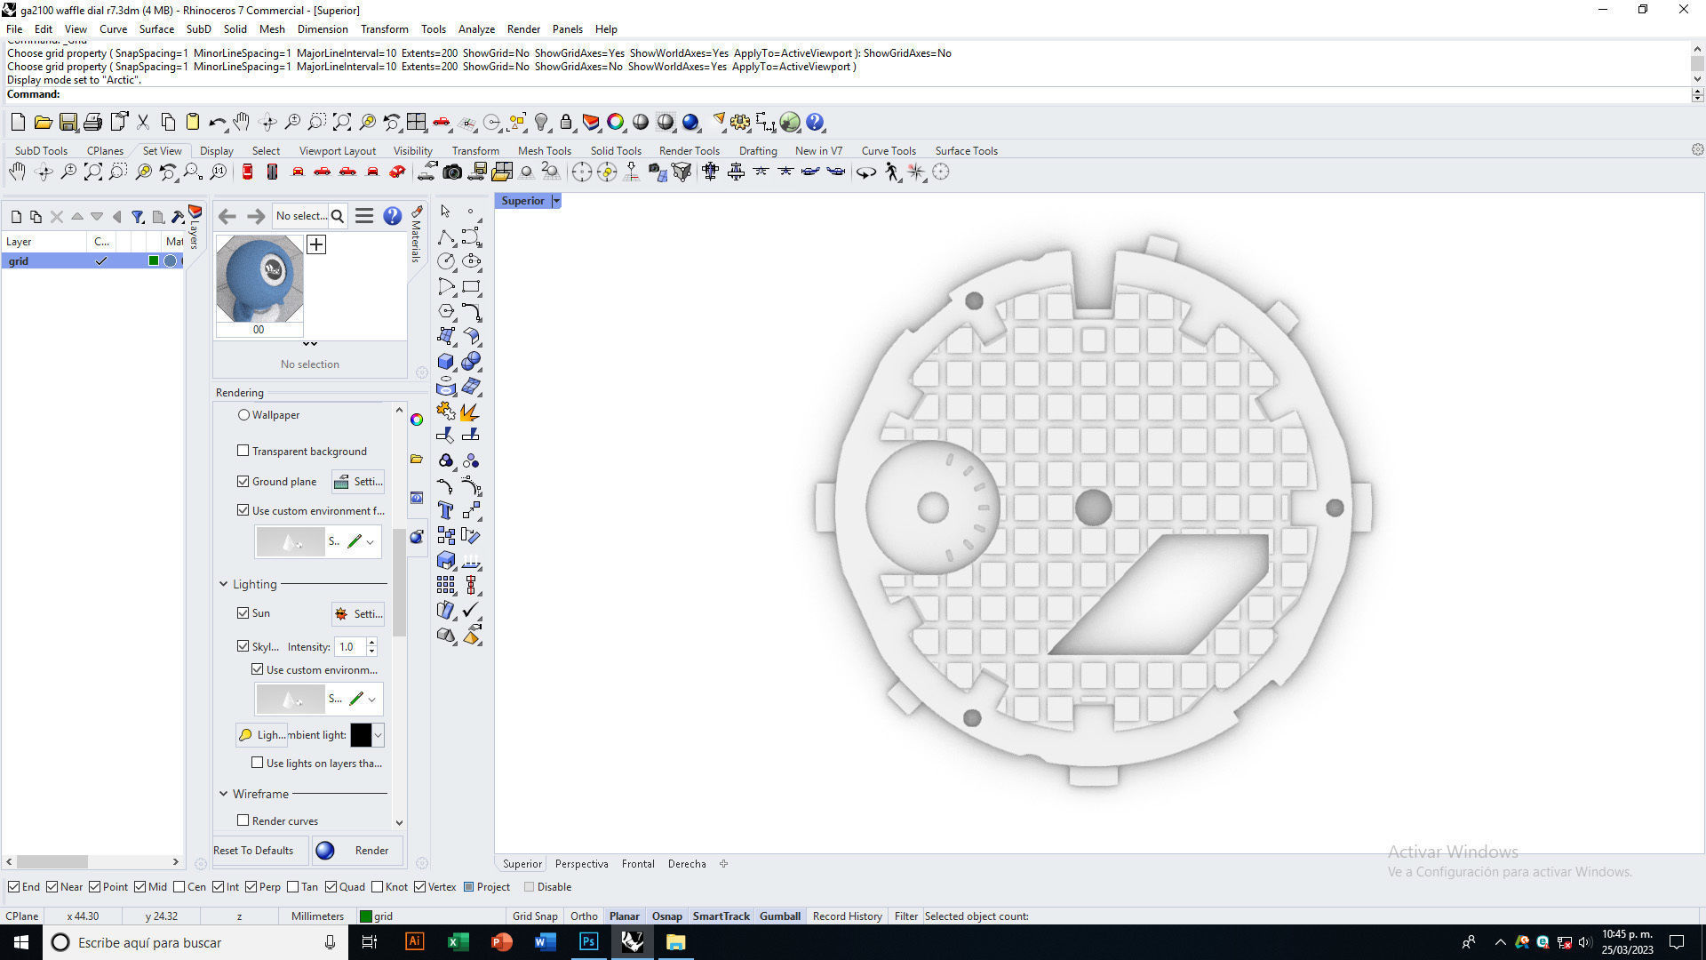Select the Text object tool
This screenshot has width=1706, height=960.
(x=446, y=510)
